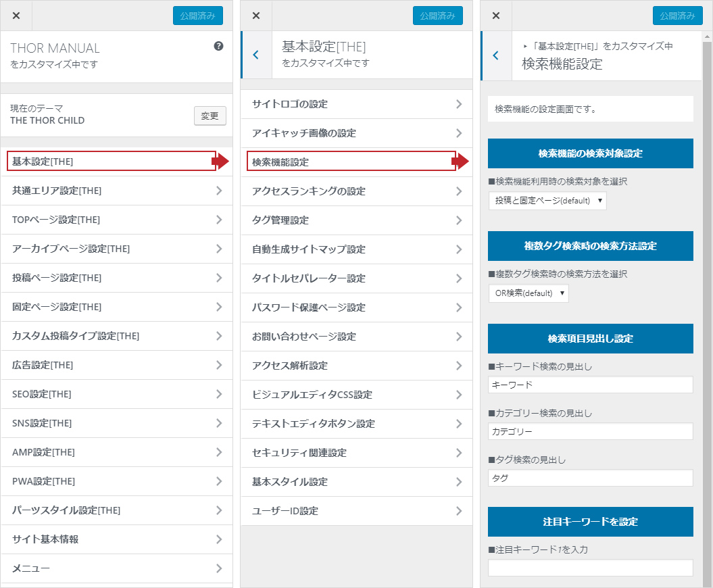
Task: Open the OR検索(default) dropdown
Action: (x=528, y=293)
